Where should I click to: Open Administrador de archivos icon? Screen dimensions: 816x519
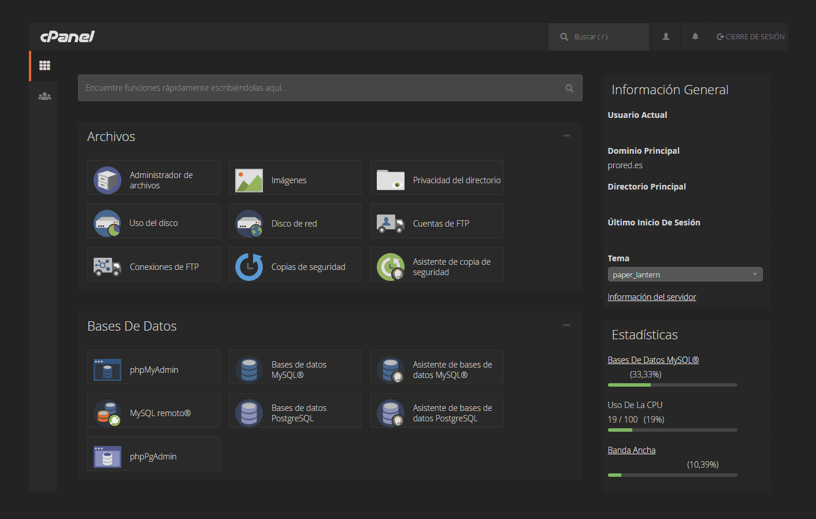[x=107, y=180]
